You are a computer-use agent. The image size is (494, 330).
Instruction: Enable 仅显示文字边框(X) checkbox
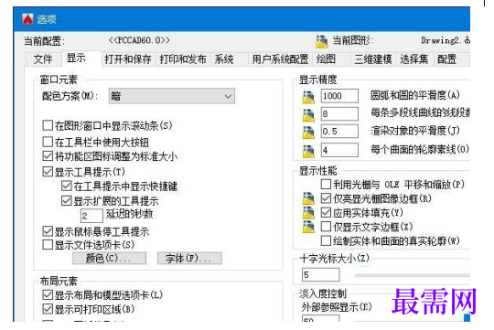pyautogui.click(x=326, y=227)
